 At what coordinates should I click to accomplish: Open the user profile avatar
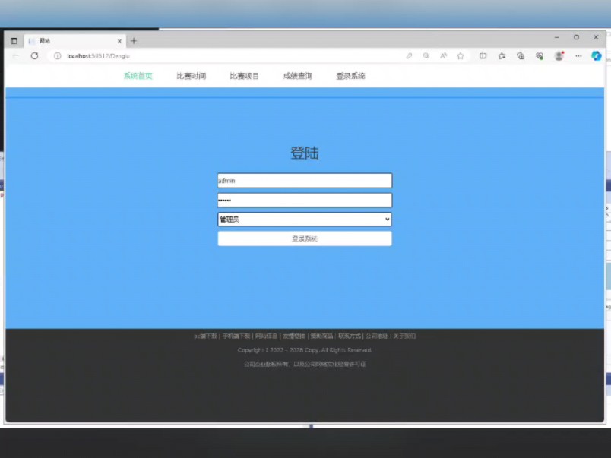(x=559, y=56)
